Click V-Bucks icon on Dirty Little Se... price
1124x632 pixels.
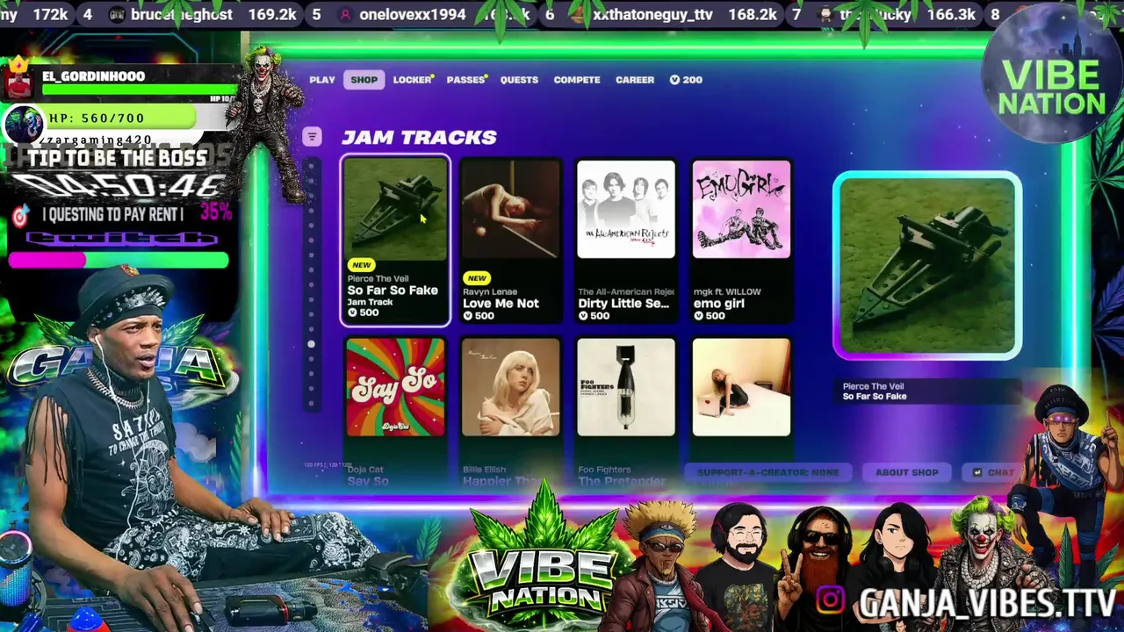tap(583, 316)
